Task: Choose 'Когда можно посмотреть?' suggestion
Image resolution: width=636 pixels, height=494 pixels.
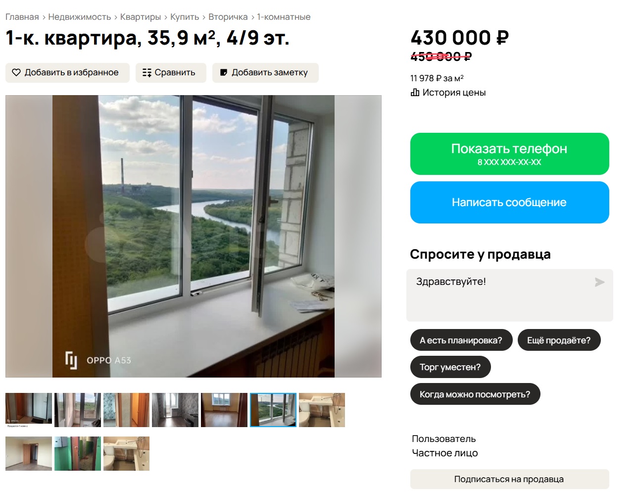Action: (475, 394)
